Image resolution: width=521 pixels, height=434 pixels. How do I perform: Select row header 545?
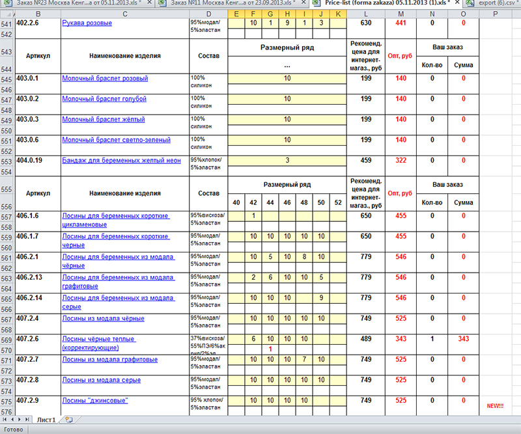[x=7, y=79]
